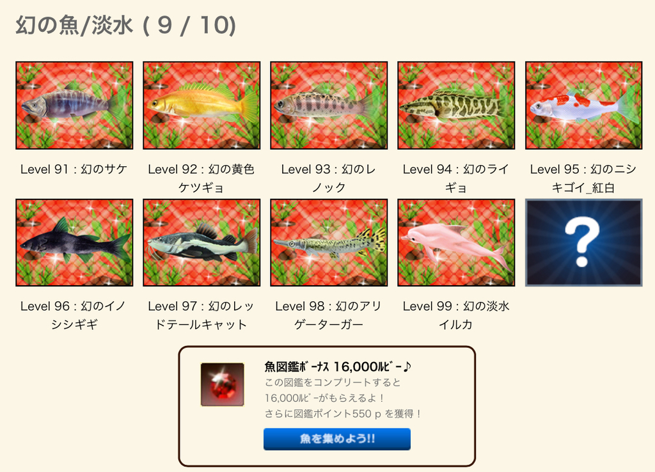This screenshot has height=472, width=655.
Task: Select the yellow 幻の黄色ケツギョ fish image
Action: pyautogui.click(x=201, y=106)
